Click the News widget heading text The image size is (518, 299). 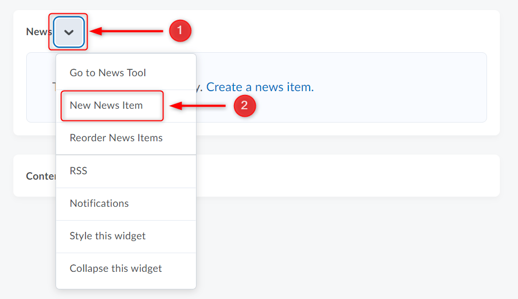(38, 32)
